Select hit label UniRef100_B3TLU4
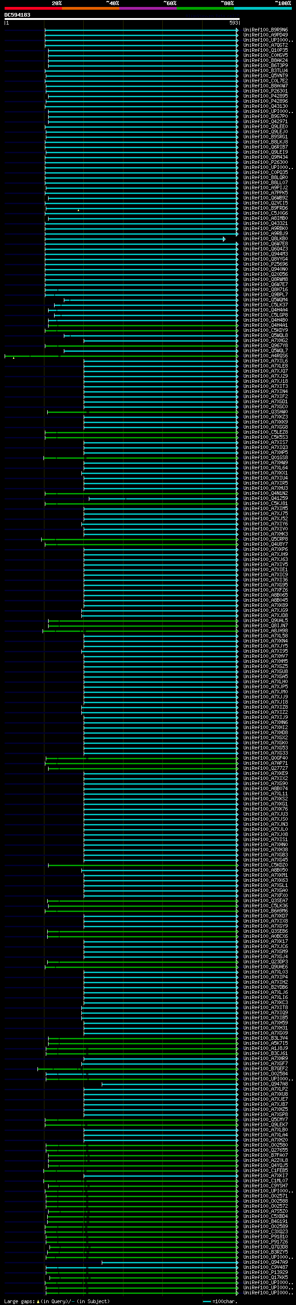296x1305 pixels. tap(265, 70)
